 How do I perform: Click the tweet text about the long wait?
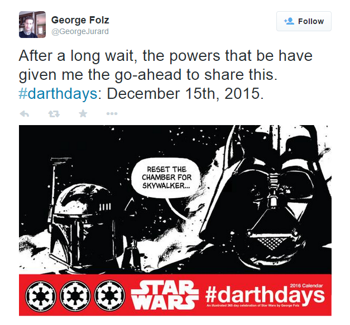click(166, 74)
